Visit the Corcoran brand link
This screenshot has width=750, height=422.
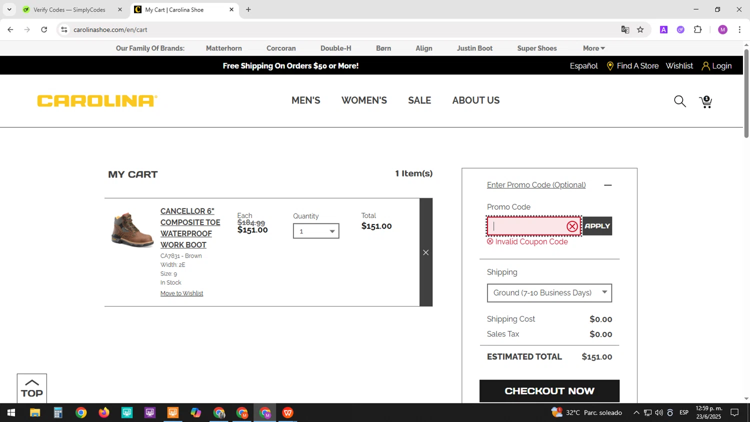281,48
